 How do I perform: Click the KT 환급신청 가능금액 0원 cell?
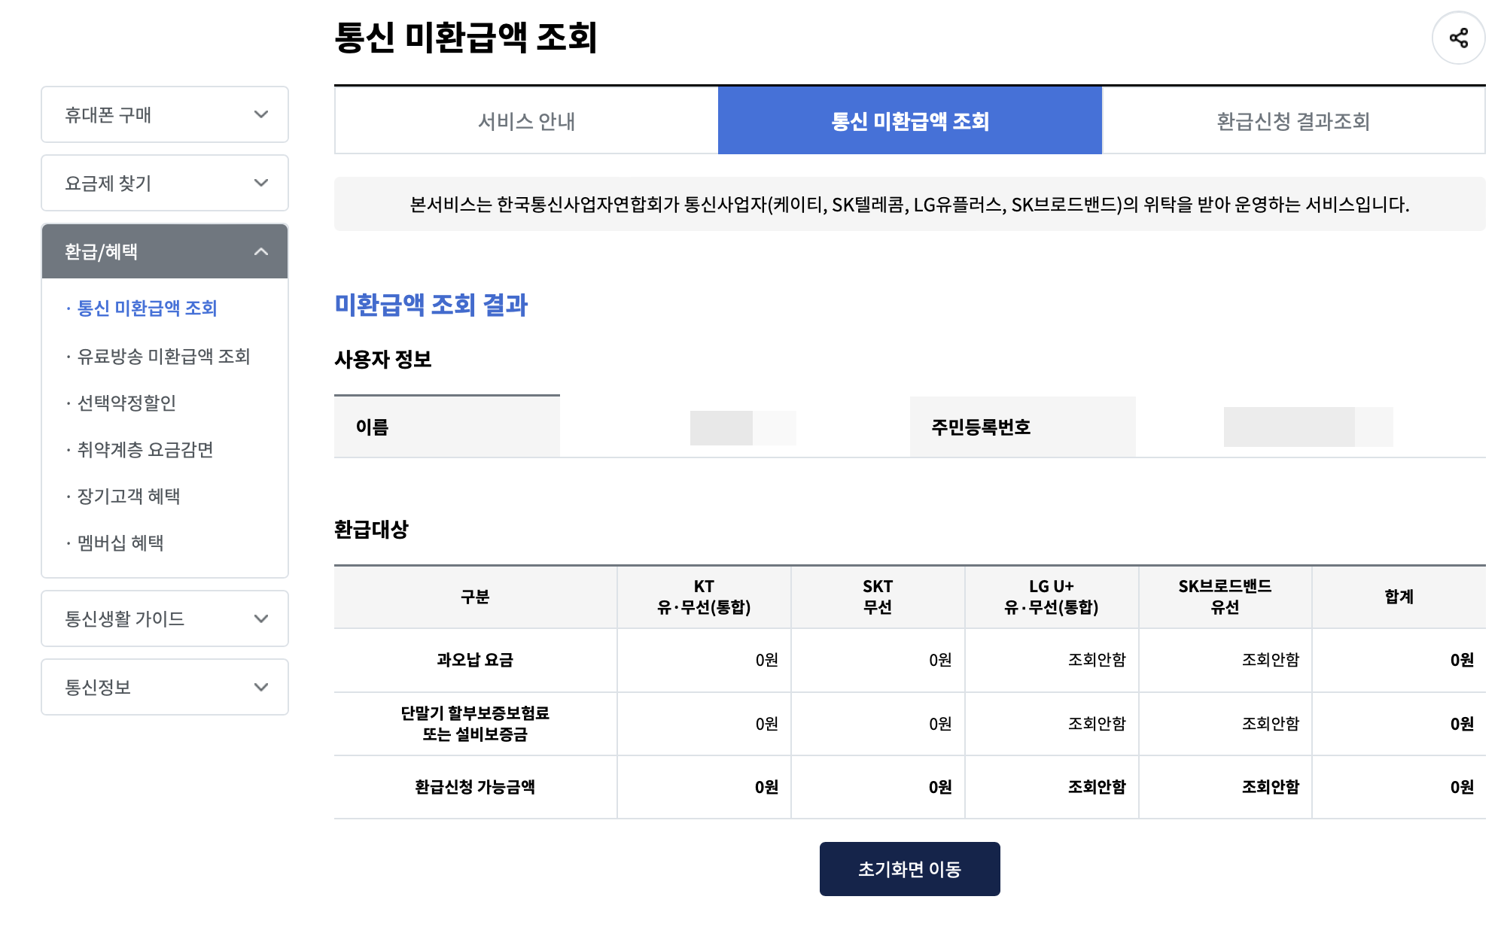[x=766, y=786]
